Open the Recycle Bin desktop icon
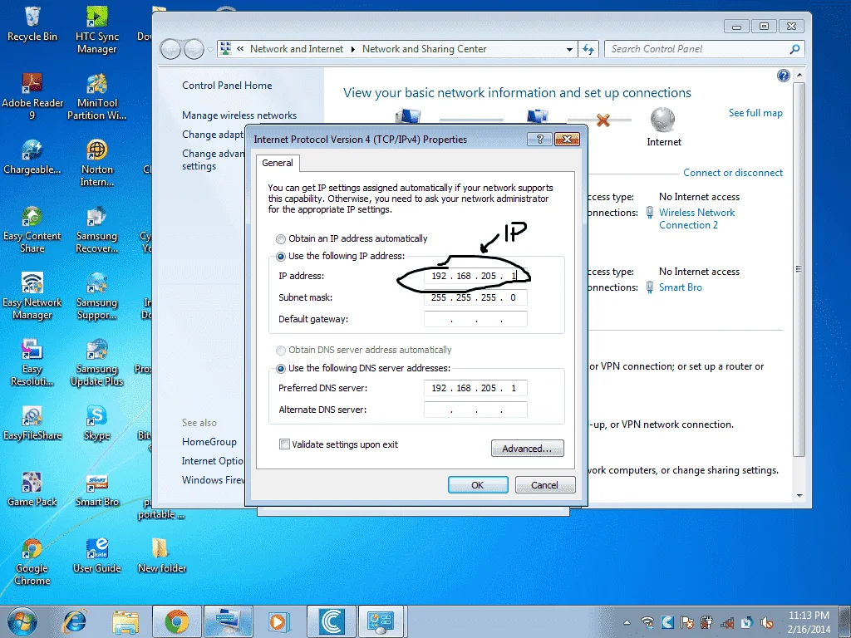Image resolution: width=851 pixels, height=638 pixels. 32,24
